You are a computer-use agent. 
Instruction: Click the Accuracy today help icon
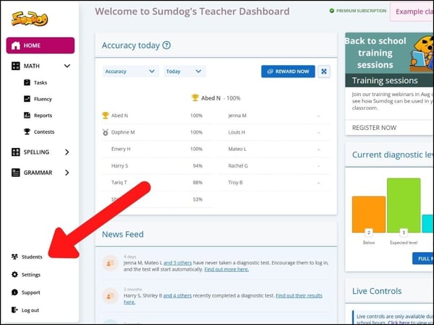166,45
